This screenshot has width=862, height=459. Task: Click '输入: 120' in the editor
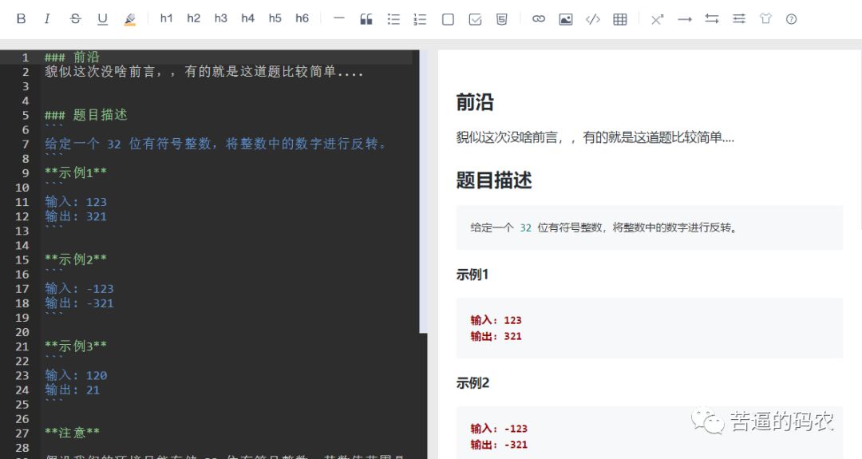pos(76,375)
